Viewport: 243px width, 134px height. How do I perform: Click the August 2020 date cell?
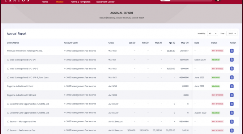click(200, 113)
